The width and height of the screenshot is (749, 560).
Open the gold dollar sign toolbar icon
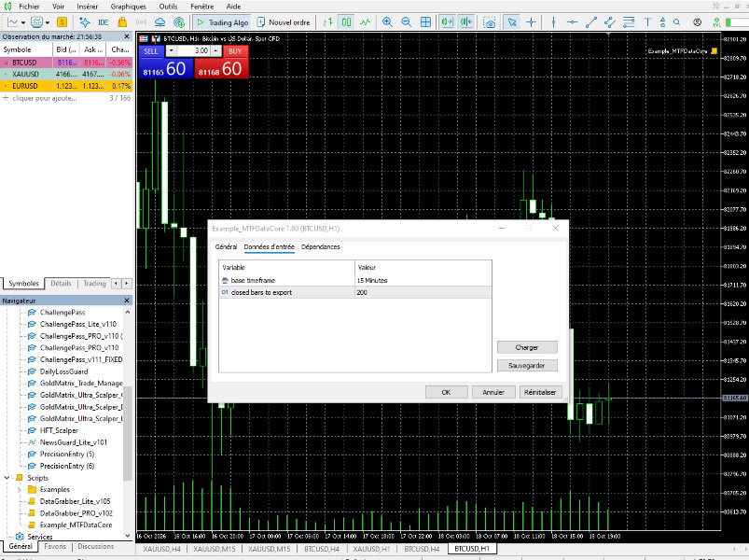pyautogui.click(x=62, y=22)
